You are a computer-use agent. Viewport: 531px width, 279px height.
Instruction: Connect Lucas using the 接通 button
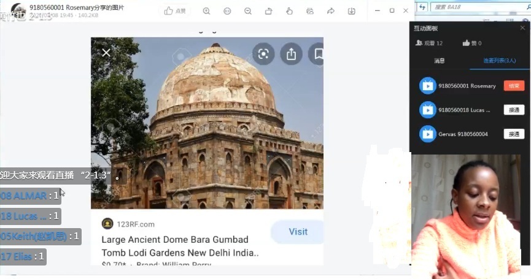click(x=514, y=110)
